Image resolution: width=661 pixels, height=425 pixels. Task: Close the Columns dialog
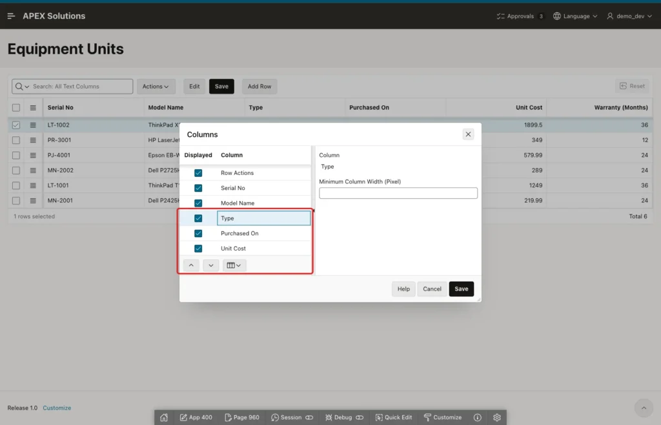(468, 134)
